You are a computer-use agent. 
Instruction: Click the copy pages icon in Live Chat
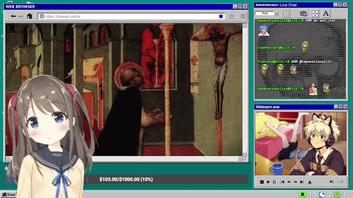pyautogui.click(x=295, y=13)
